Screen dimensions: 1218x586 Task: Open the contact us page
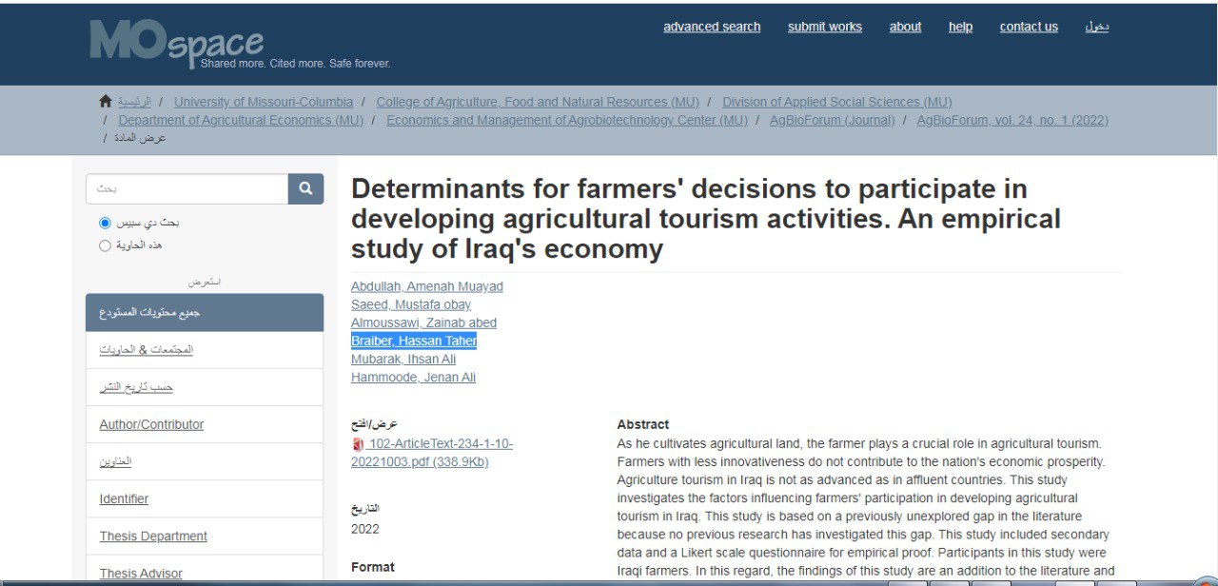click(x=1029, y=27)
